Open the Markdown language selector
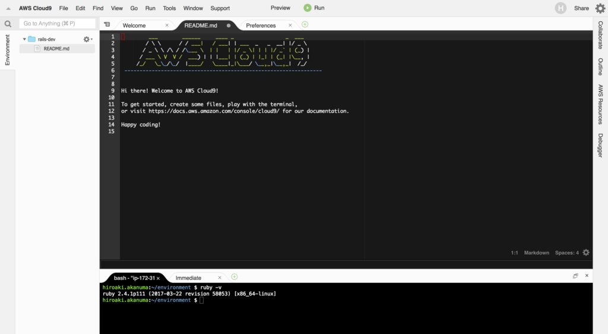This screenshot has height=334, width=608. point(536,253)
